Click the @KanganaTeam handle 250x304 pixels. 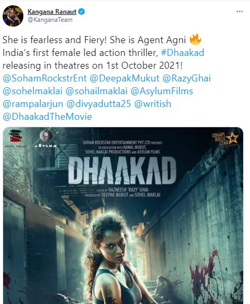(50, 20)
